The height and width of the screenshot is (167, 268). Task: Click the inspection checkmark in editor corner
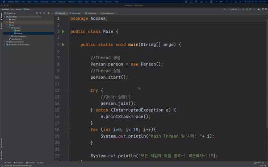click(266, 17)
